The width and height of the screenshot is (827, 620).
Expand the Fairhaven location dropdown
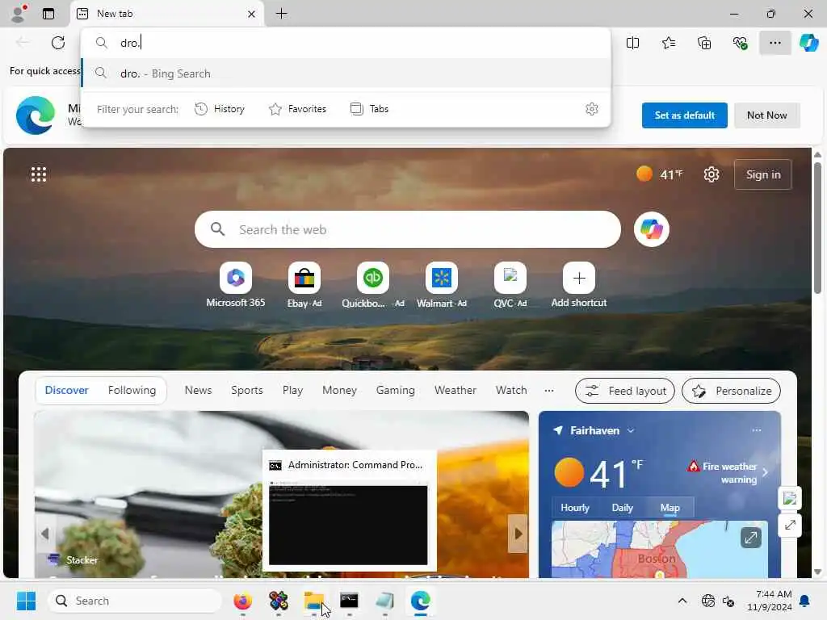pos(631,431)
